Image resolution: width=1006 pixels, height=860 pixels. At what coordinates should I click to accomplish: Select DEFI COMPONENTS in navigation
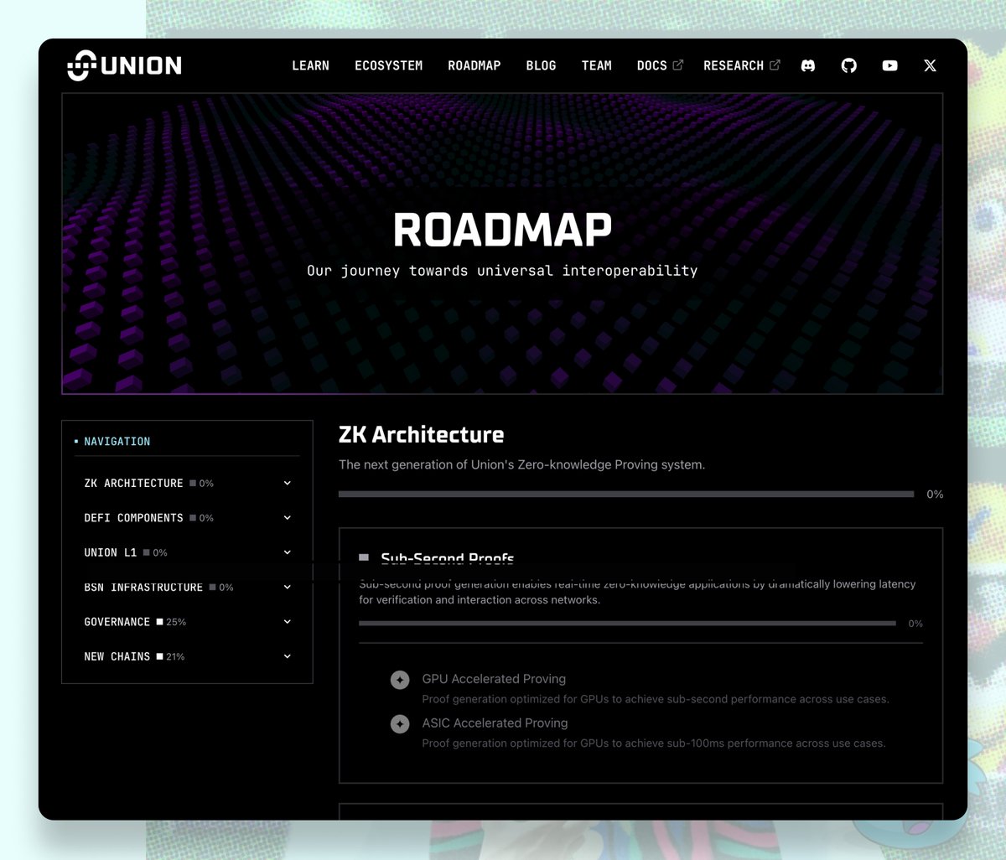133,518
